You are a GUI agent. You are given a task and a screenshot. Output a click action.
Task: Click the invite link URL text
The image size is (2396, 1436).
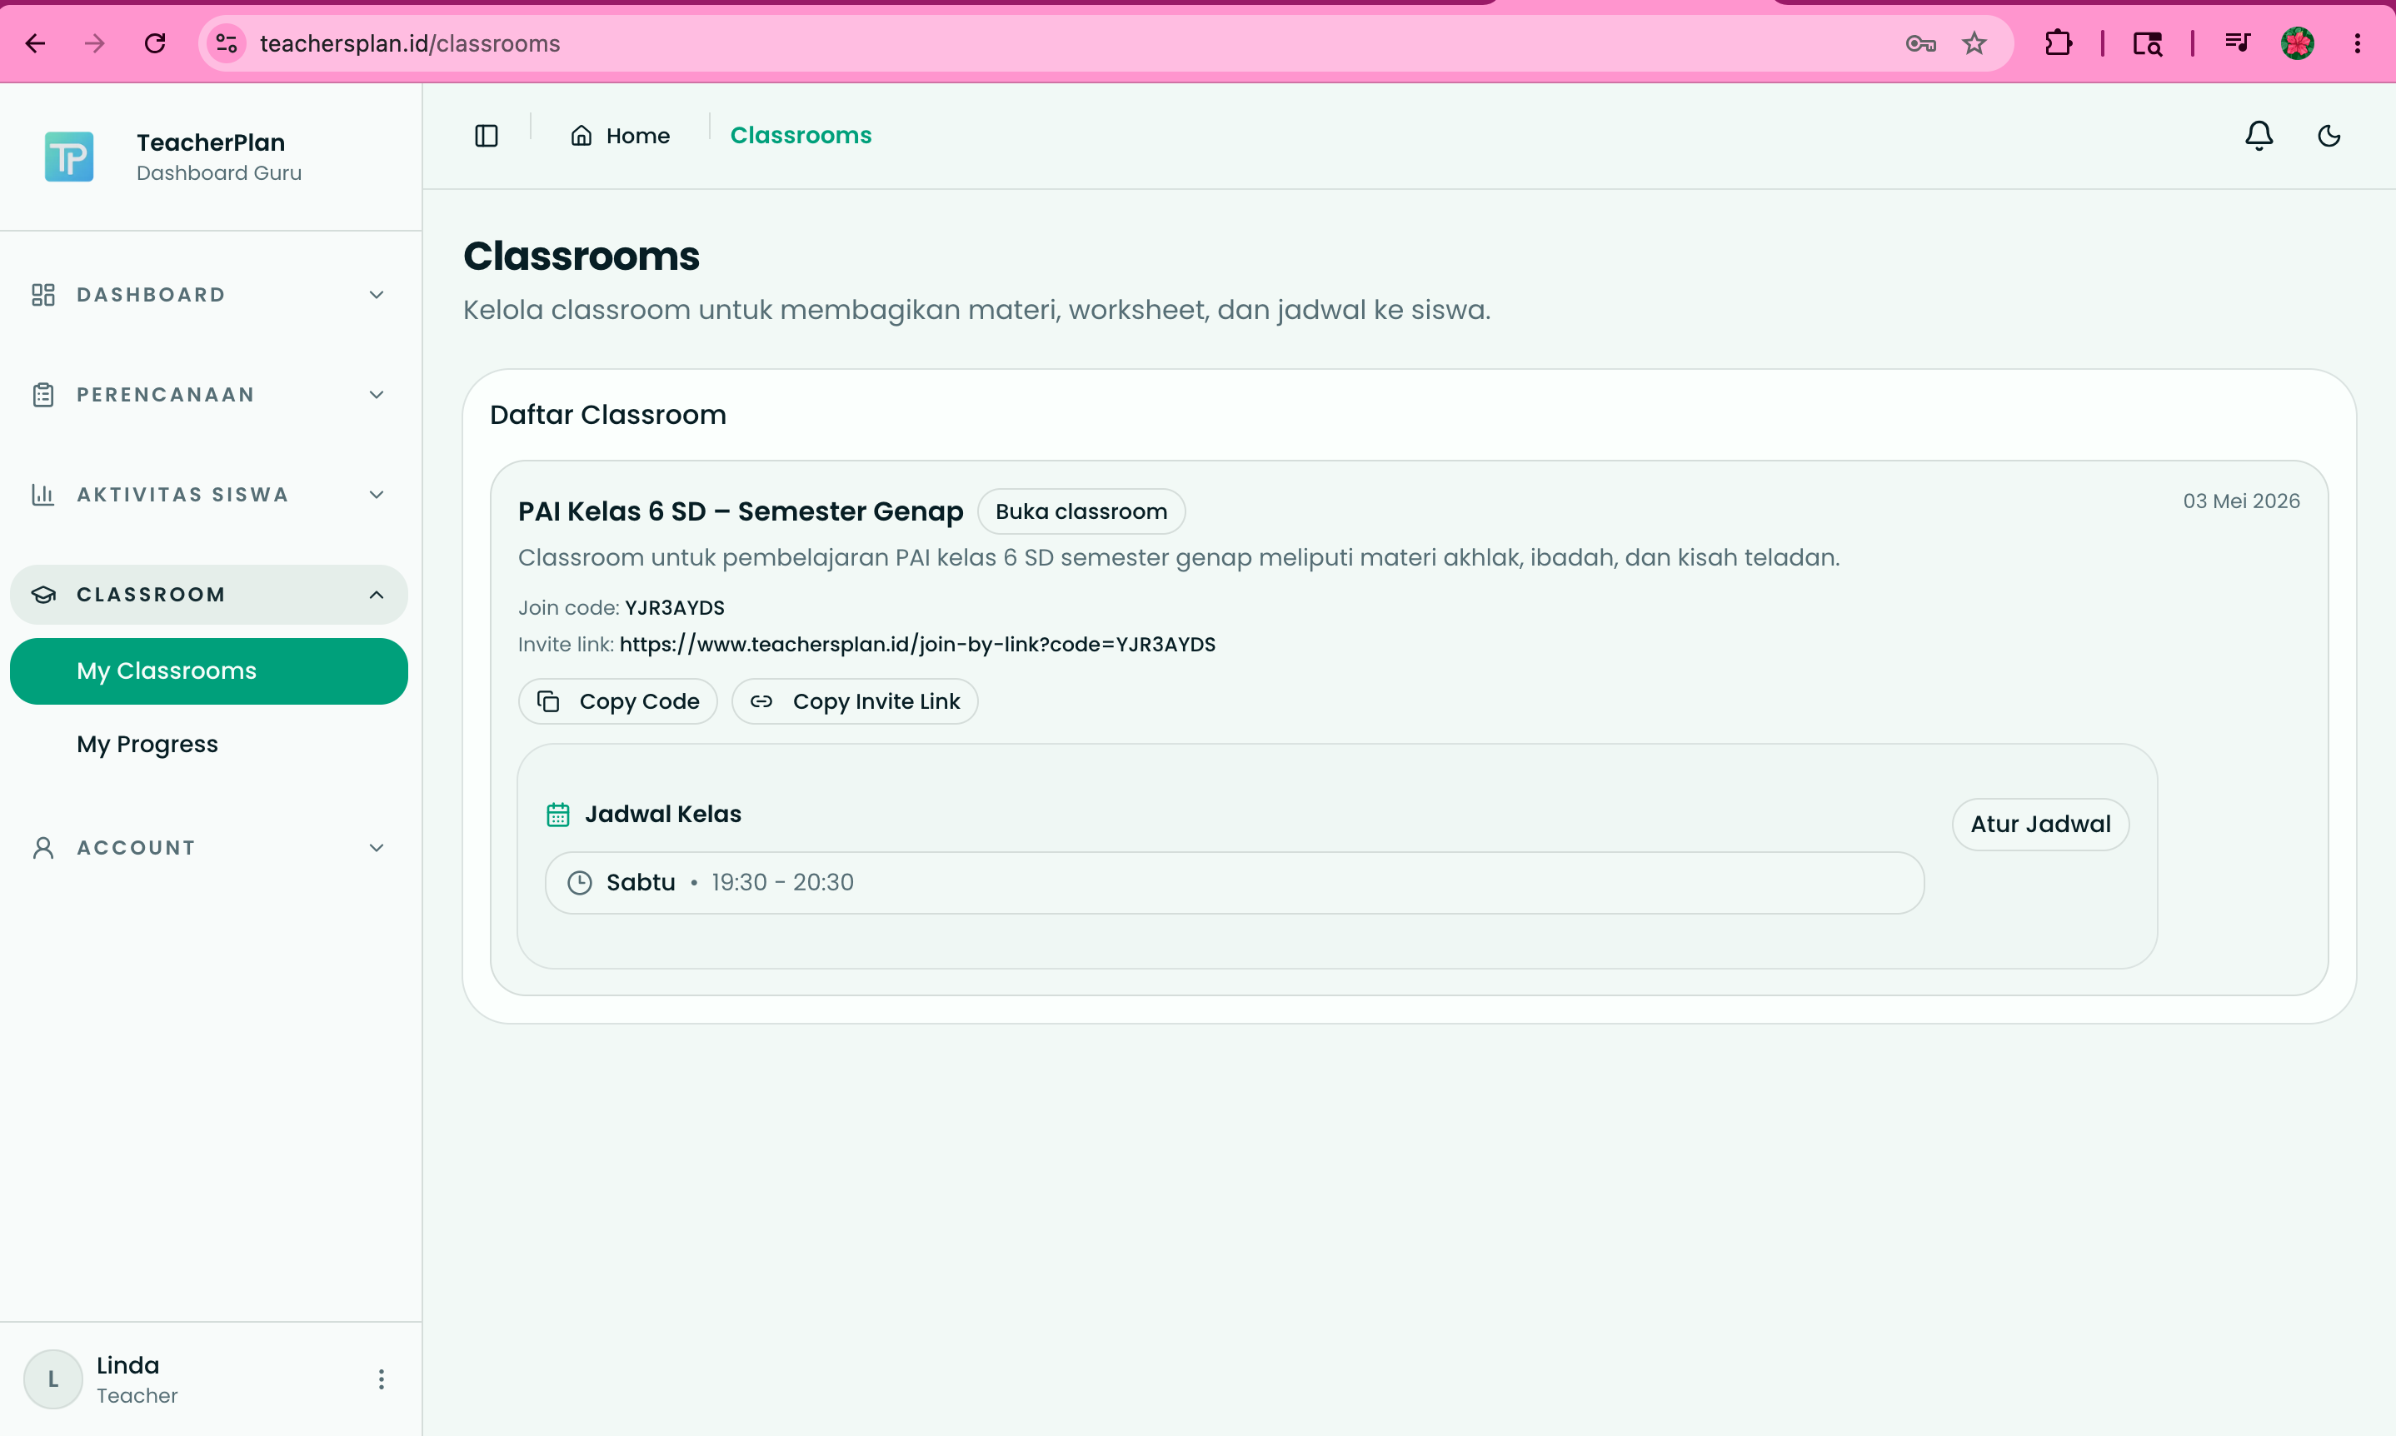(917, 645)
